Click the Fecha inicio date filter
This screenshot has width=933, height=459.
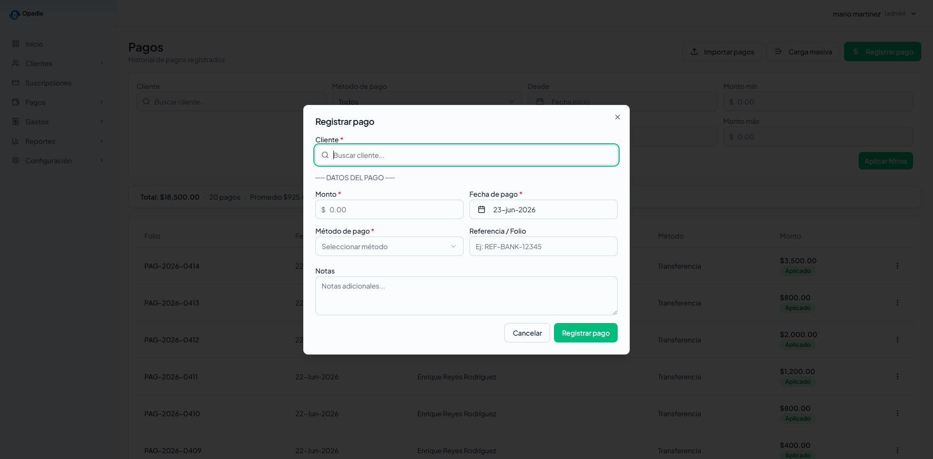pos(622,102)
